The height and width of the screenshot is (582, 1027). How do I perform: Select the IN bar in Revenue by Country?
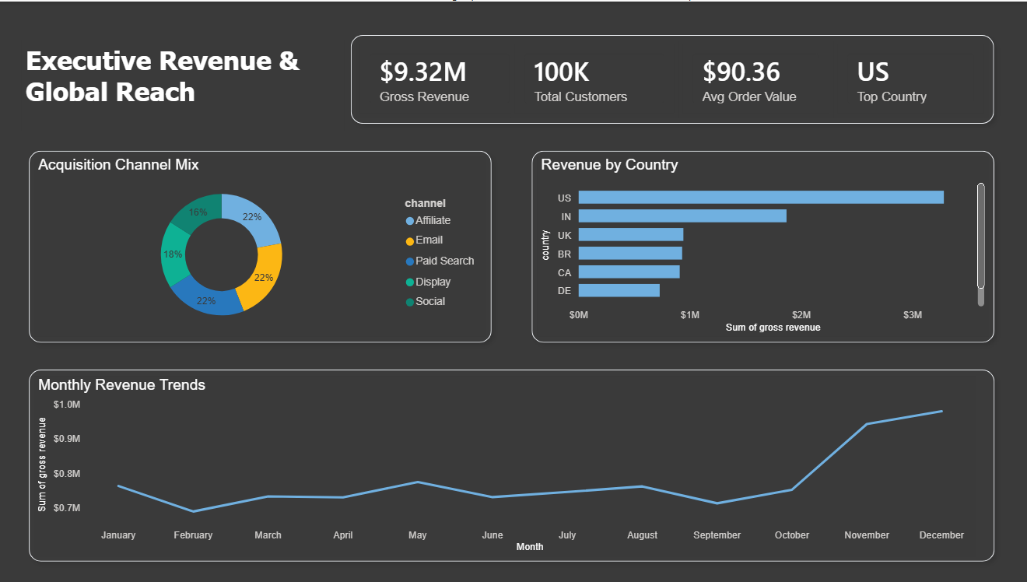(x=681, y=216)
